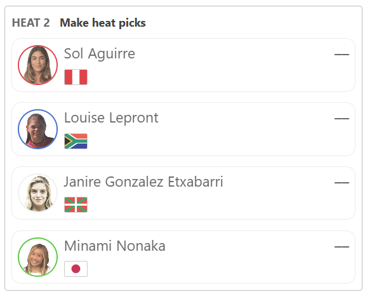Click the Basque flag icon
365x292 pixels.
coord(76,204)
